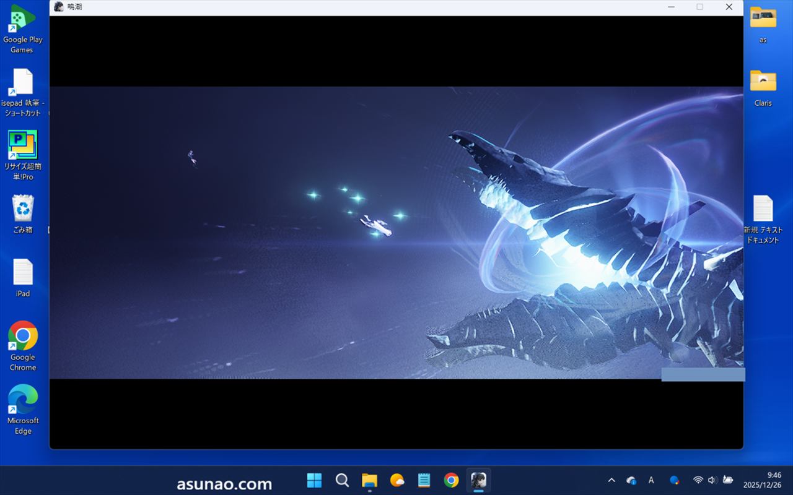This screenshot has width=793, height=495.
Task: Select the 新規 テキスト ドキュメント file
Action: pos(763,209)
